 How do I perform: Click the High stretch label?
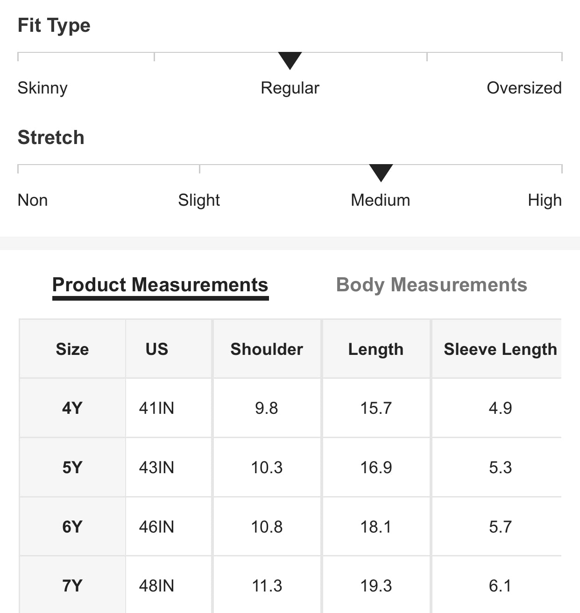(x=545, y=200)
